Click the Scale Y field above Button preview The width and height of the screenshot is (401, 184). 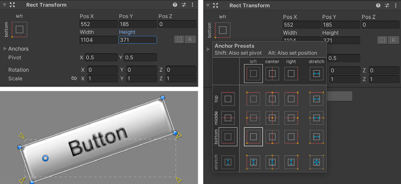coord(142,78)
